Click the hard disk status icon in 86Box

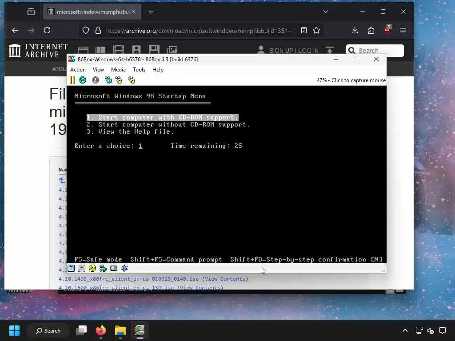click(114, 268)
